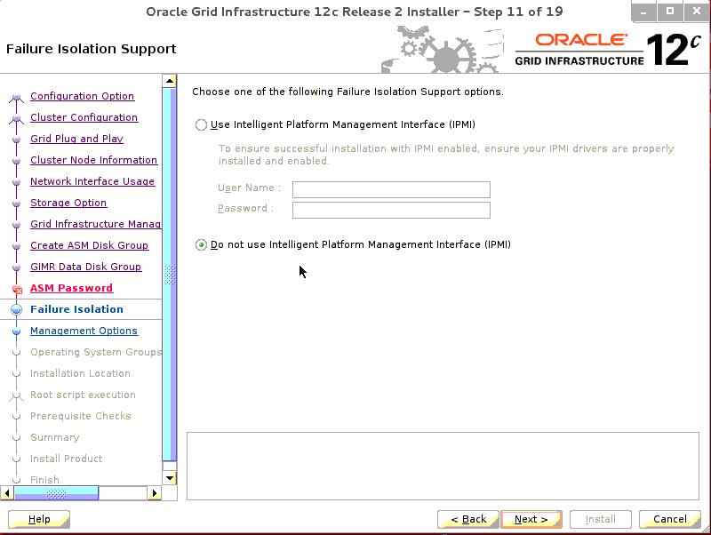
Task: Click the 'Password :' label
Action: [x=246, y=208]
